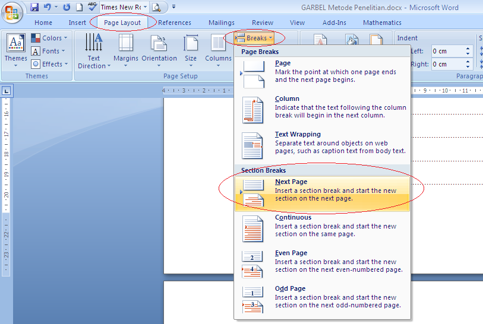Screen dimensions: 483x324
Task: Open the Add-Ins tab
Action: (334, 23)
